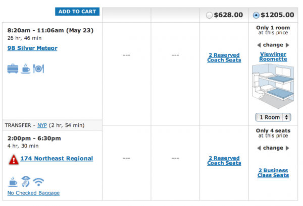The width and height of the screenshot is (303, 206).
Task: Click the quiet car icon
Action: pyautogui.click(x=26, y=181)
